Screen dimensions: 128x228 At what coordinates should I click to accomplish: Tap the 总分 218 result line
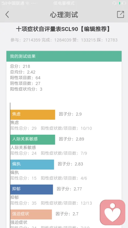tap(20, 67)
